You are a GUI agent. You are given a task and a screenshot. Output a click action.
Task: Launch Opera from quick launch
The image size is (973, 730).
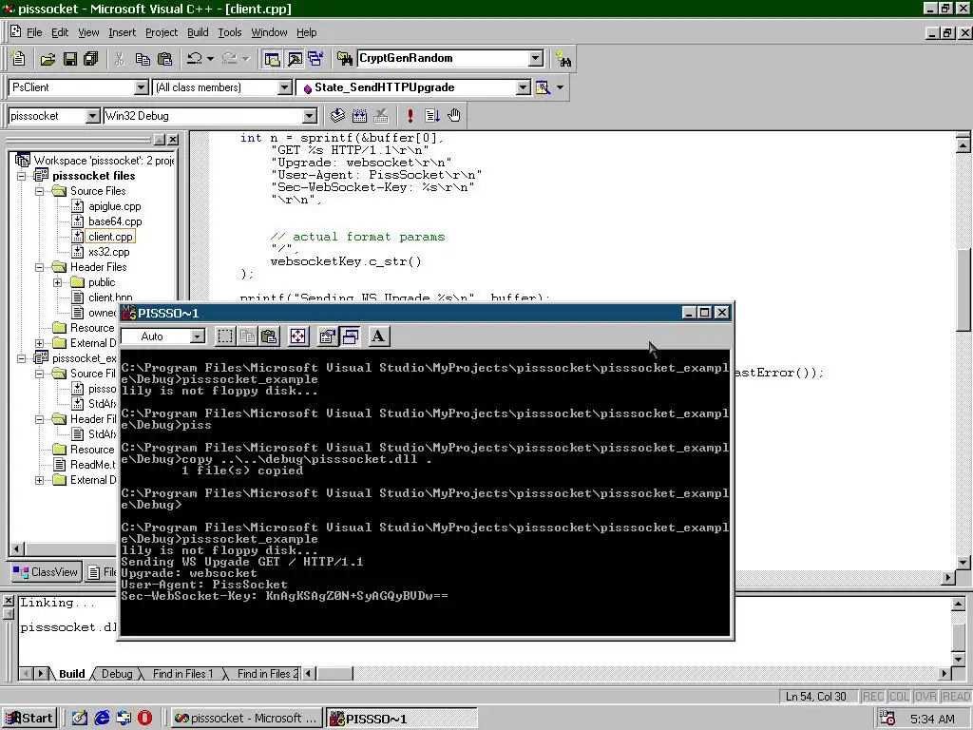[144, 719]
